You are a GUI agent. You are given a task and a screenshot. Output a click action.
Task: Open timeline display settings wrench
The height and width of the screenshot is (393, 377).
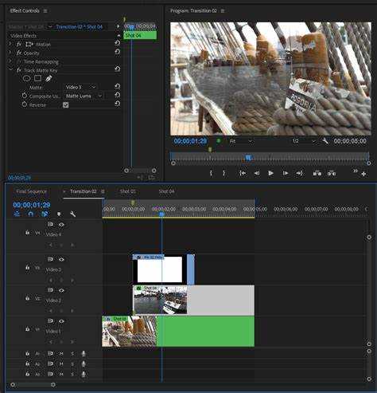click(72, 214)
